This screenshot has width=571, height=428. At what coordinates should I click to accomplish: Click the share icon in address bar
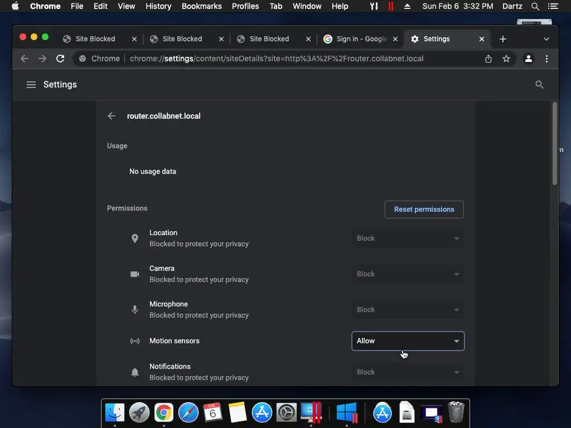tap(488, 59)
